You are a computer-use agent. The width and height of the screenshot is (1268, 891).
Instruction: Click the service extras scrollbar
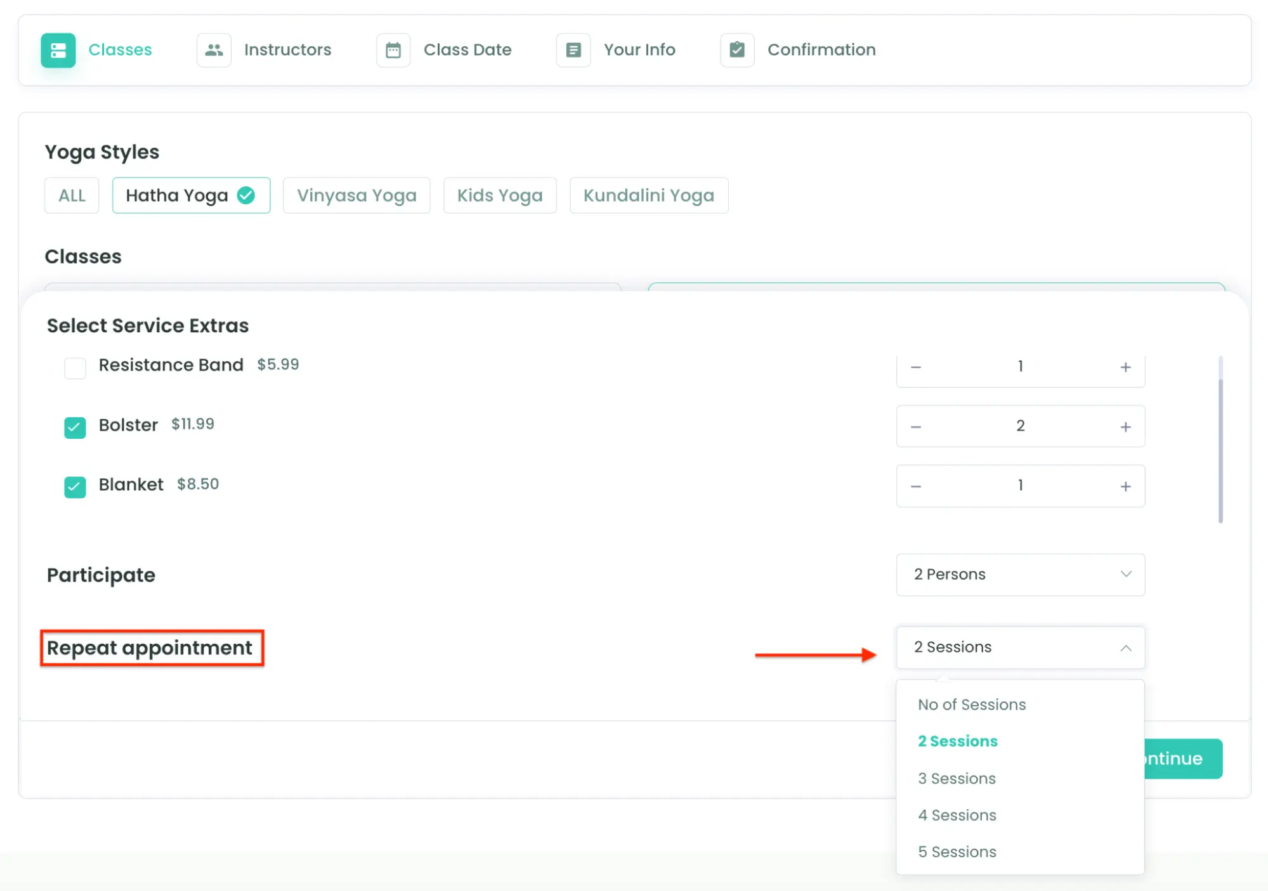point(1220,450)
